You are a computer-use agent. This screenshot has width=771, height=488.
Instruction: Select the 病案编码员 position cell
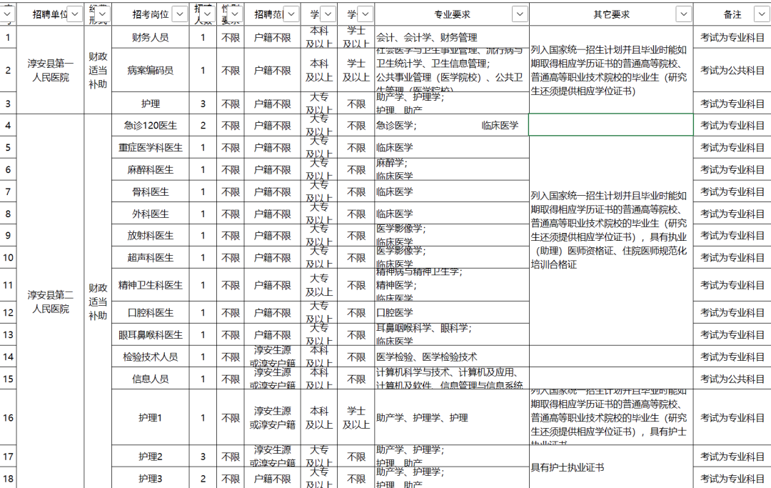pos(151,70)
